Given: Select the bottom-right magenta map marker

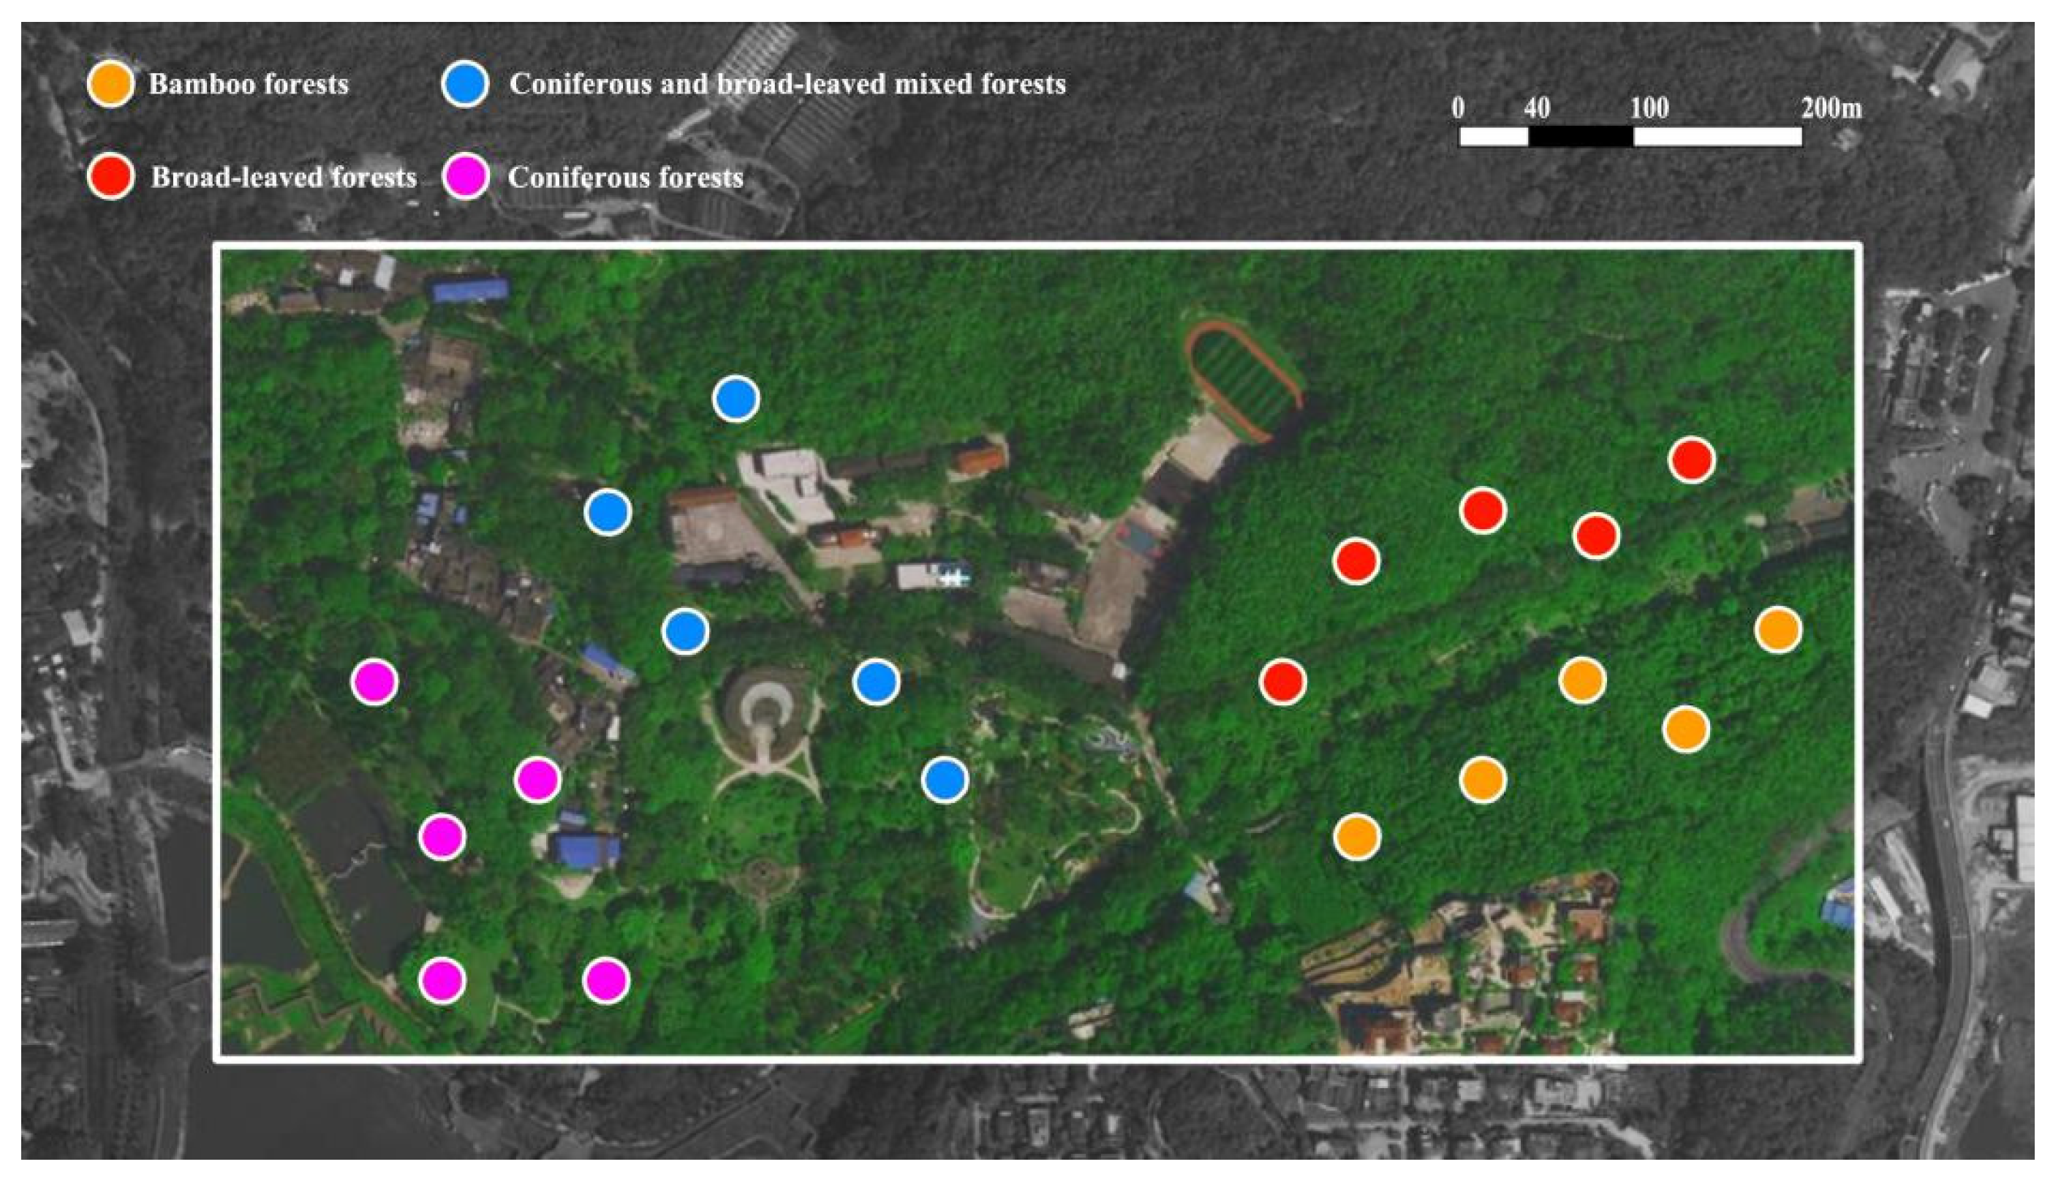Looking at the screenshot, I should click(606, 981).
